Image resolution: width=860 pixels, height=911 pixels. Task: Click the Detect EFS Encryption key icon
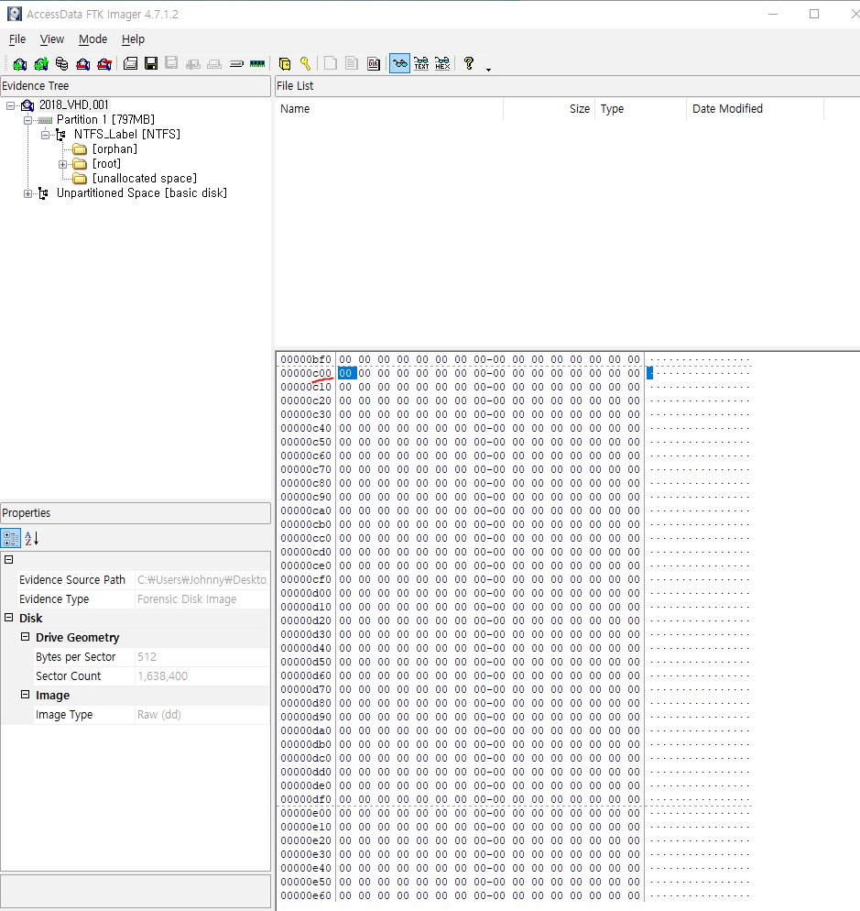(x=306, y=63)
